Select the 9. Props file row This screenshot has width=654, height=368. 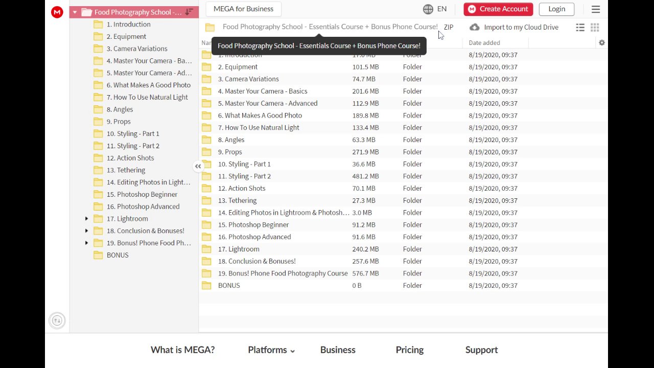tap(403, 152)
